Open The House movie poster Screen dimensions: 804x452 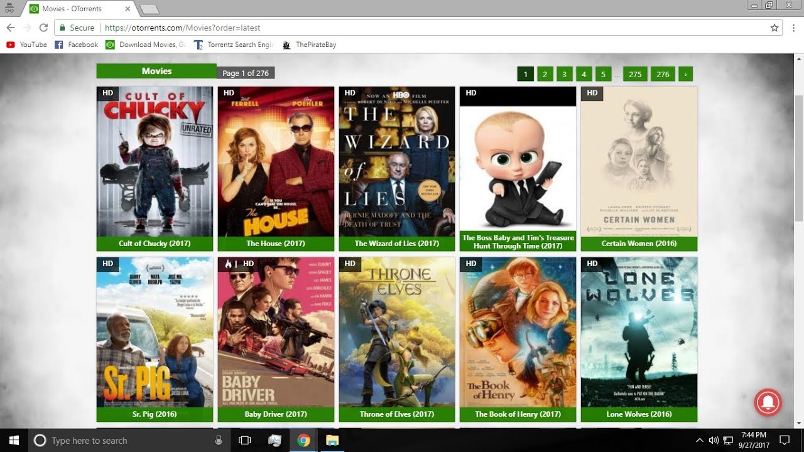coord(276,161)
